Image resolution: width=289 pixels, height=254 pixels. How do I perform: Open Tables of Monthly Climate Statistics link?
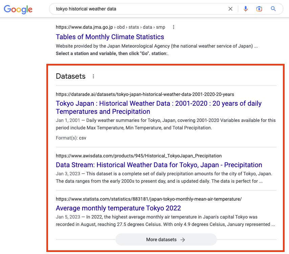(110, 37)
